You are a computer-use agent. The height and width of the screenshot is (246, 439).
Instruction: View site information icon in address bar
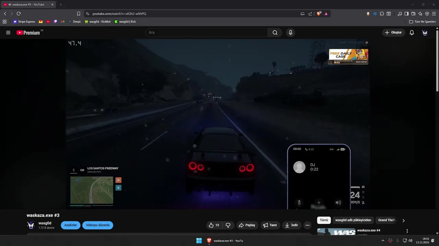pos(87,14)
